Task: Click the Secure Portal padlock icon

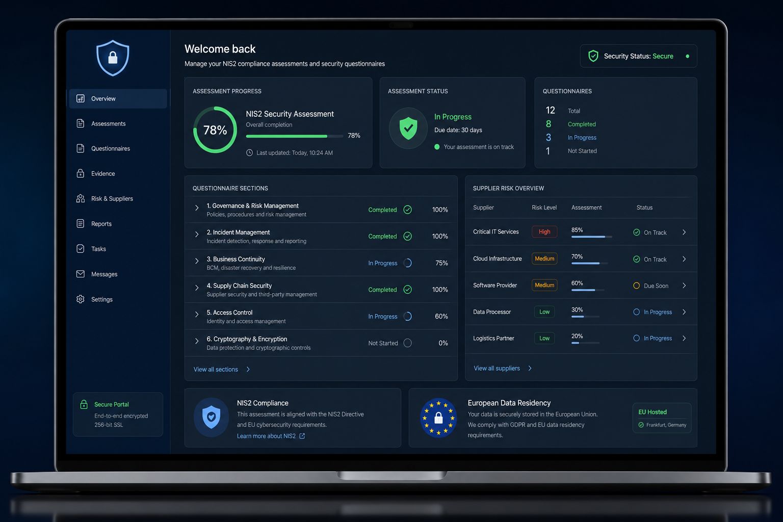Action: point(84,404)
